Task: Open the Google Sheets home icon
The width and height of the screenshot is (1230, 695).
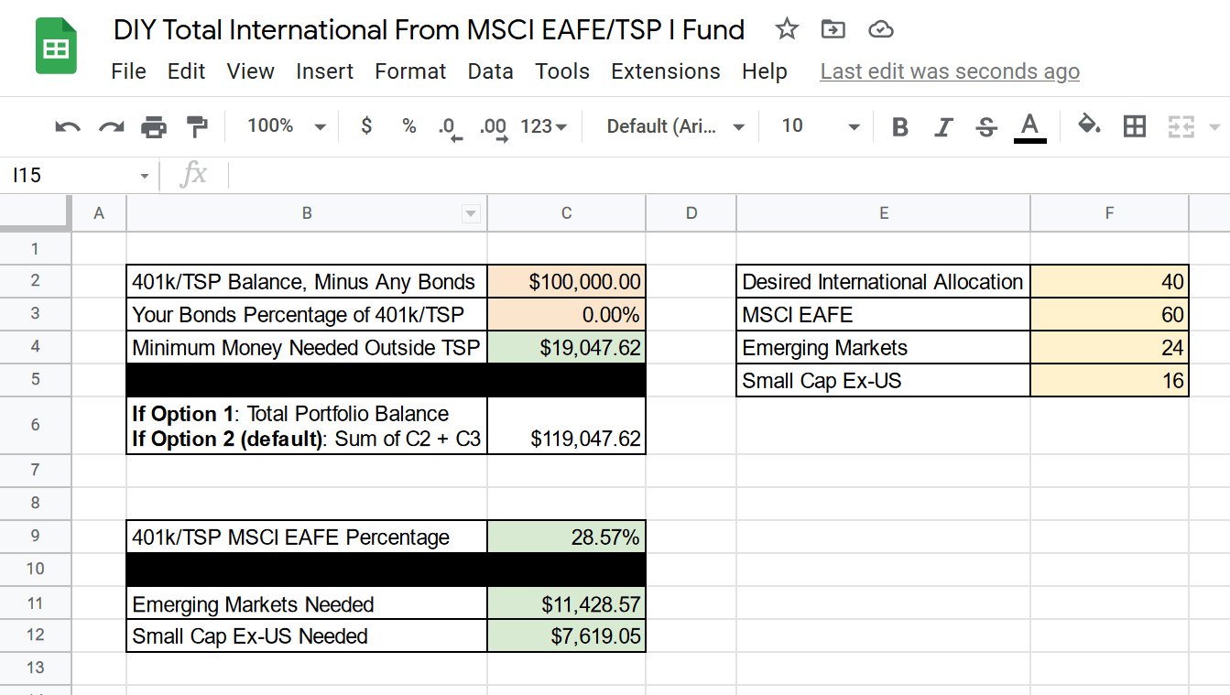Action: pos(56,47)
